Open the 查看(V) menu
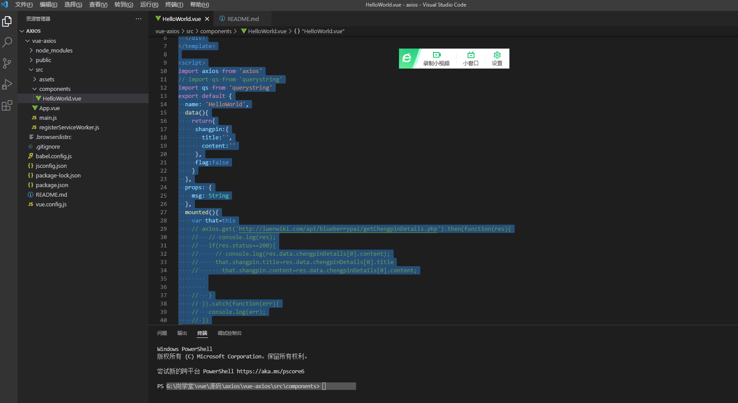This screenshot has height=403, width=738. click(98, 4)
